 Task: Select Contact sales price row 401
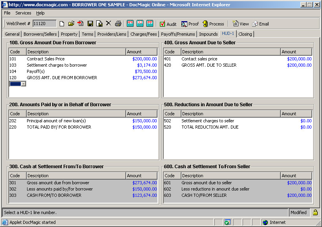tap(238, 59)
